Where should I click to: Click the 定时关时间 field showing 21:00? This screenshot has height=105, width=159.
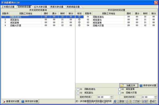148,97
